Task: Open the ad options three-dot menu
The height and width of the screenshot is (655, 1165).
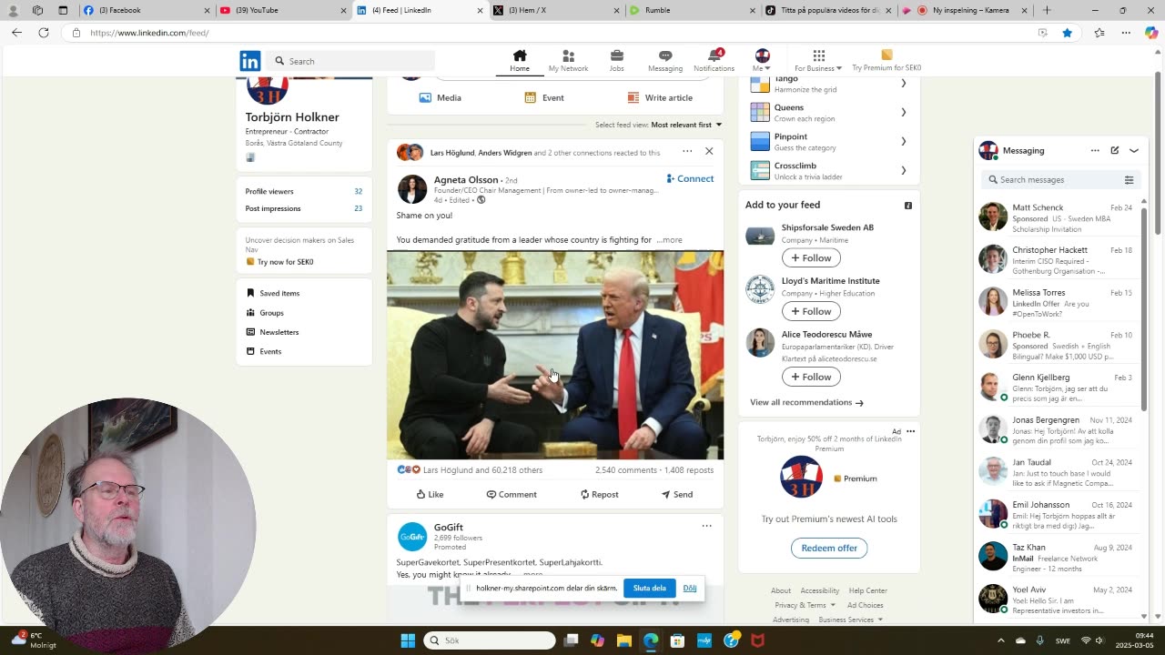Action: (910, 431)
